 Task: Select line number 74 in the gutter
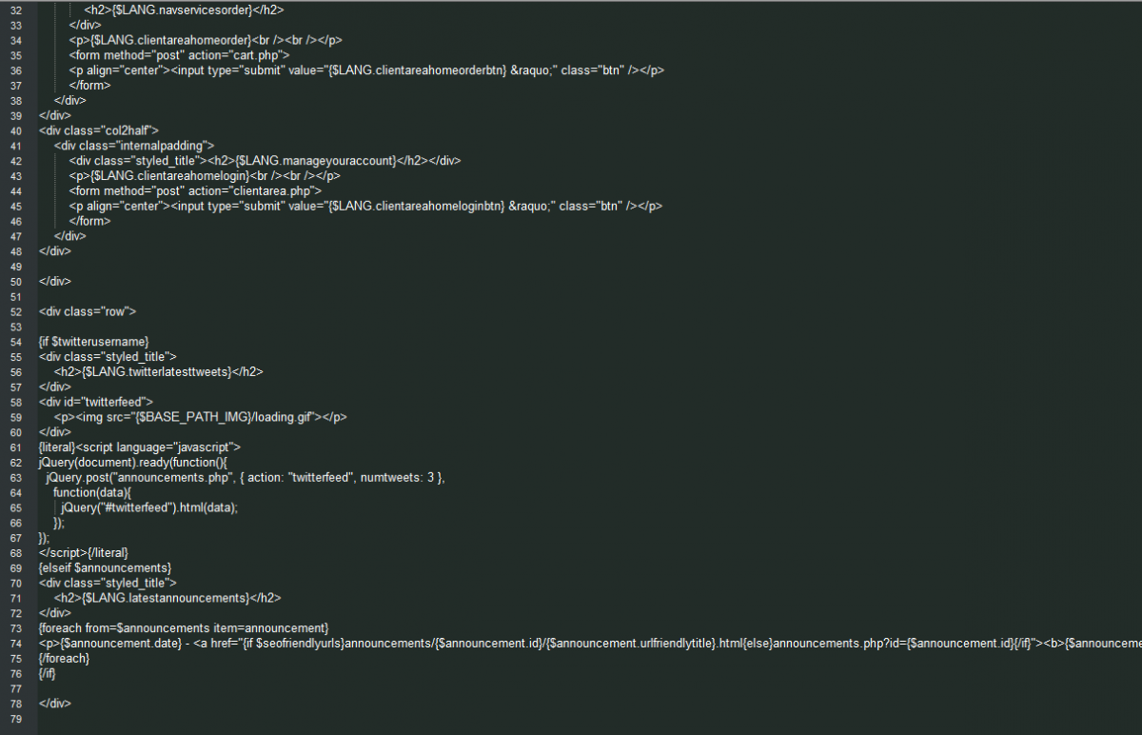[x=15, y=644]
